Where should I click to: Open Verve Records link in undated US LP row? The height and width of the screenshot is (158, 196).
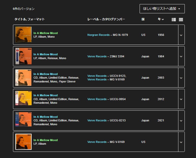pyautogui.click(x=97, y=142)
